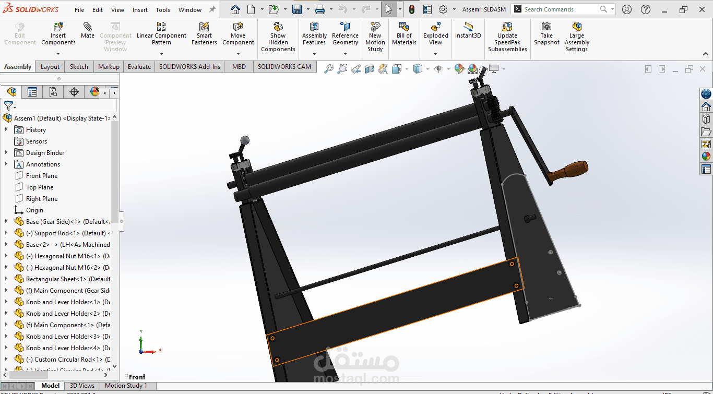Toggle Hide/Show Items eye icon
Image resolution: width=713 pixels, height=394 pixels.
coord(438,69)
